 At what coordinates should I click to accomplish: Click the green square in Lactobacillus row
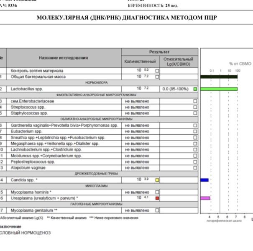tap(195, 89)
